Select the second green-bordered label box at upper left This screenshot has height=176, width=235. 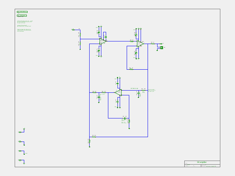[22, 15]
